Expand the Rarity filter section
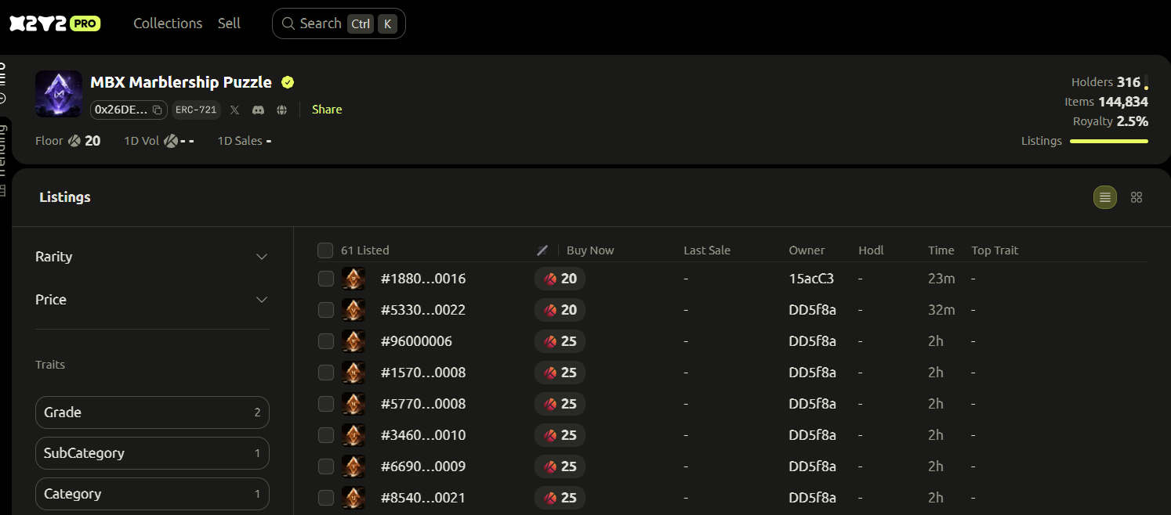The width and height of the screenshot is (1171, 515). [x=152, y=257]
